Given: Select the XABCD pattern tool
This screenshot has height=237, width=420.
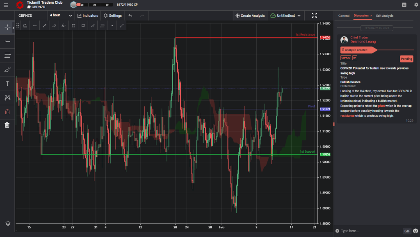Looking at the screenshot, I should [7, 97].
